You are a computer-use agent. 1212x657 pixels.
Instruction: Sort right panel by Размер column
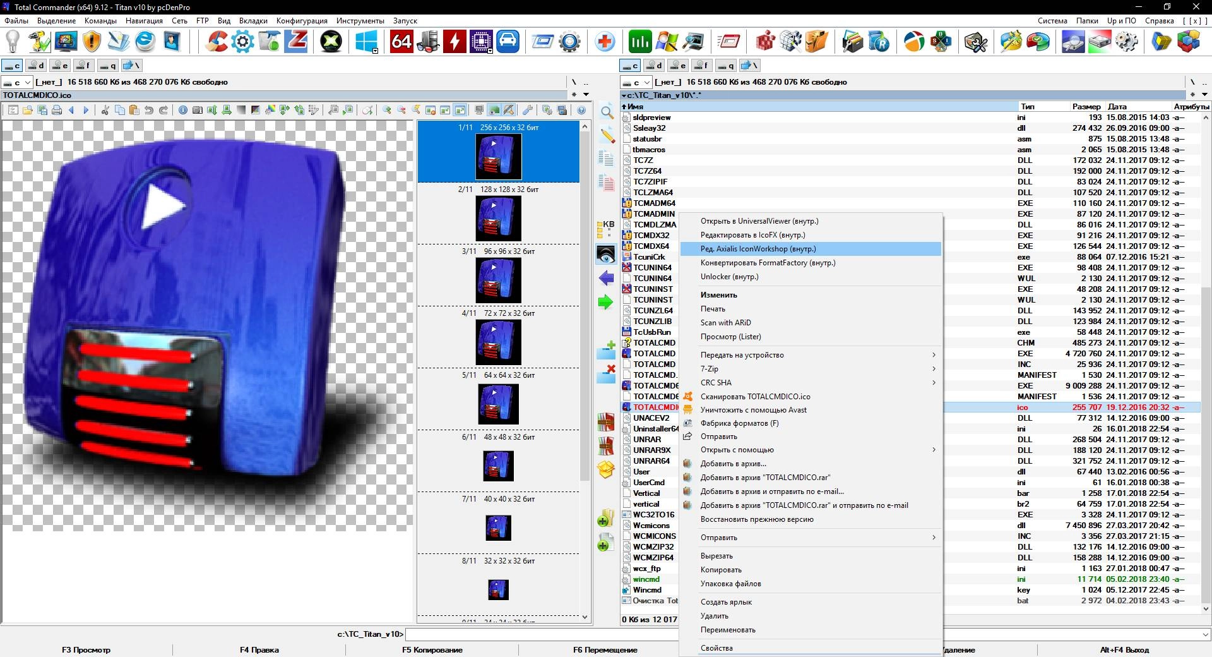[x=1086, y=106]
